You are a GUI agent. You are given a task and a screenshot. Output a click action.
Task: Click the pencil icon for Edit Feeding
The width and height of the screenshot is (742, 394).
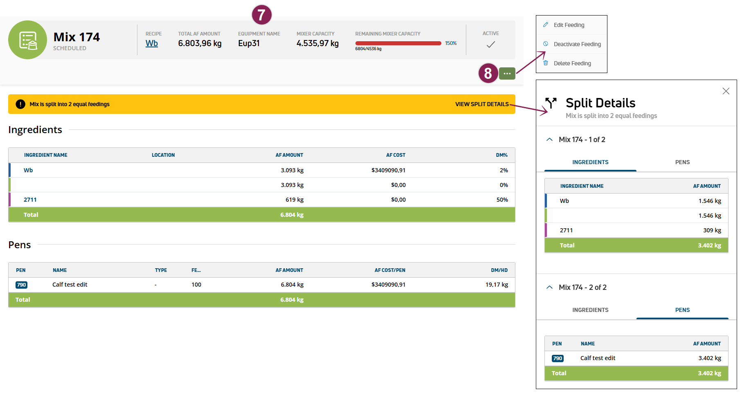point(545,25)
